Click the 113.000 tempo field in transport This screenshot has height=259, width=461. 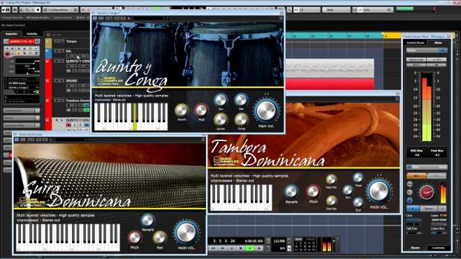[279, 241]
